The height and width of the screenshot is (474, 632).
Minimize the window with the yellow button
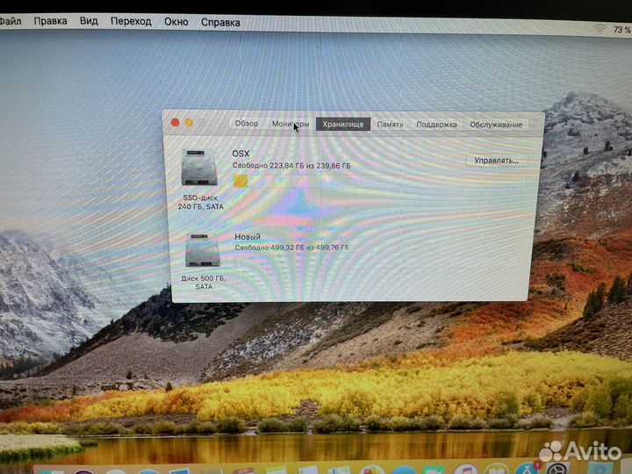[x=189, y=123]
